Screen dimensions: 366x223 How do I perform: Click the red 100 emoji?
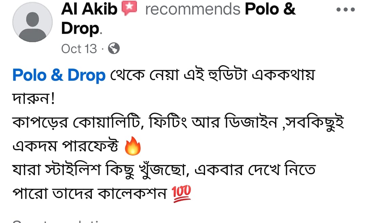[181, 193]
